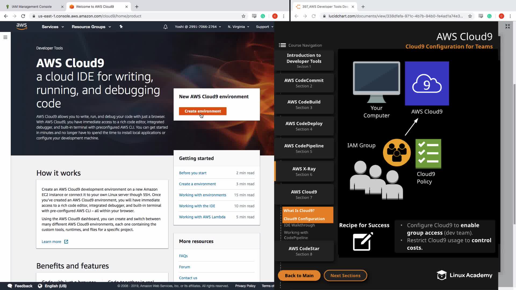Open the IDE Walkthrough lesson
This screenshot has width=516, height=290.
pyautogui.click(x=299, y=225)
